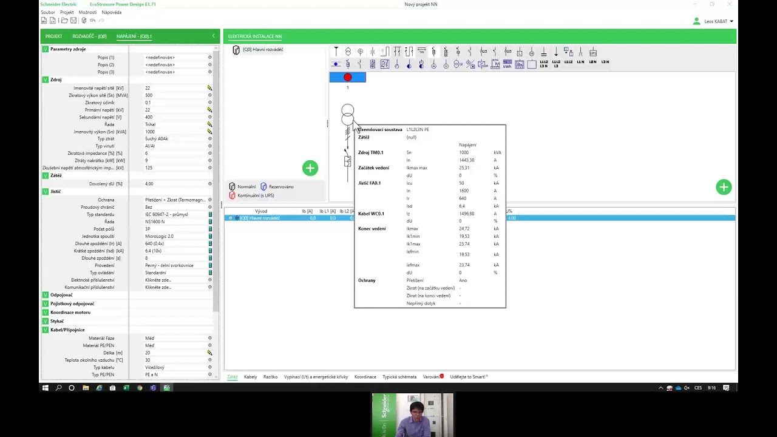This screenshot has width=777, height=437.
Task: Toggle the lock icon for Typ standardu
Action: 210,214
